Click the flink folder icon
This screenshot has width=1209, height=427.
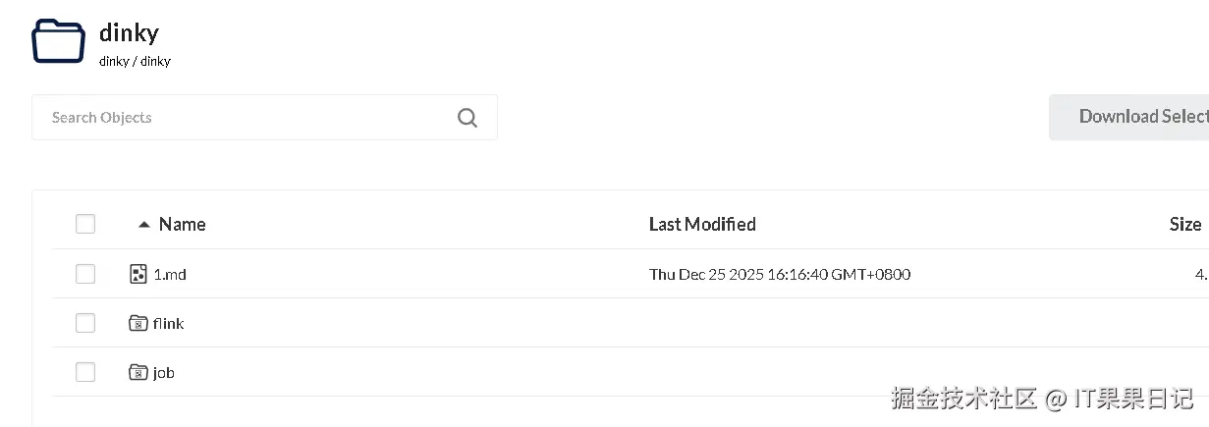tap(137, 323)
